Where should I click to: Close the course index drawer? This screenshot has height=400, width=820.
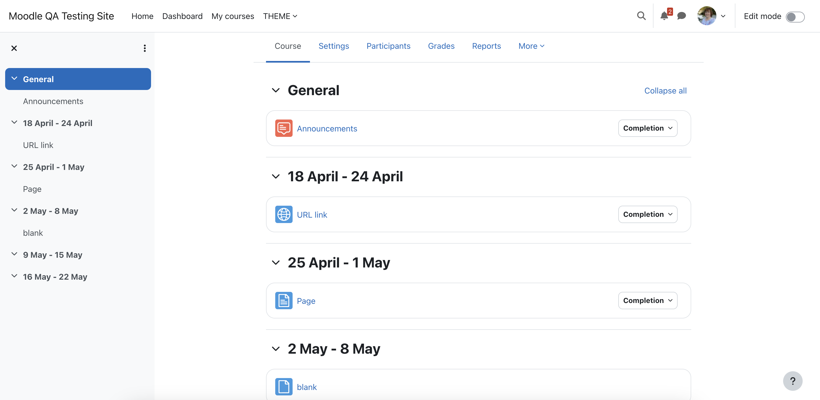14,48
